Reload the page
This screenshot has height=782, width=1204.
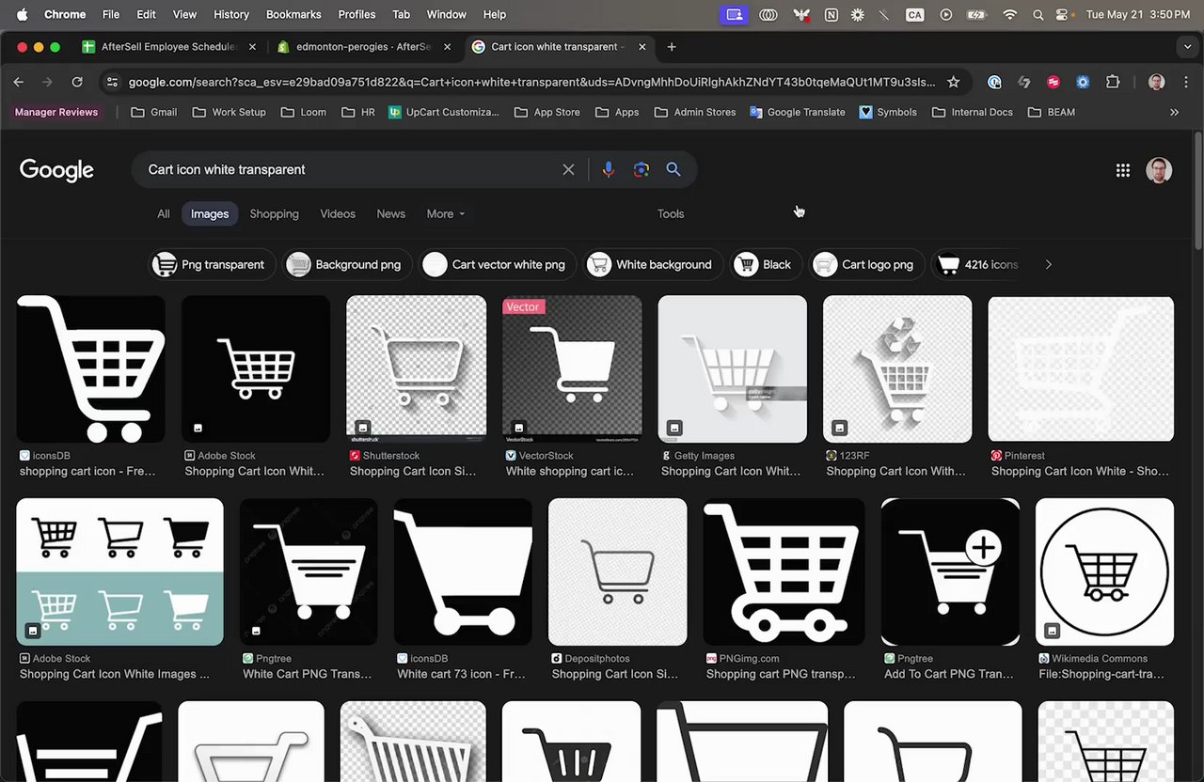coord(77,82)
